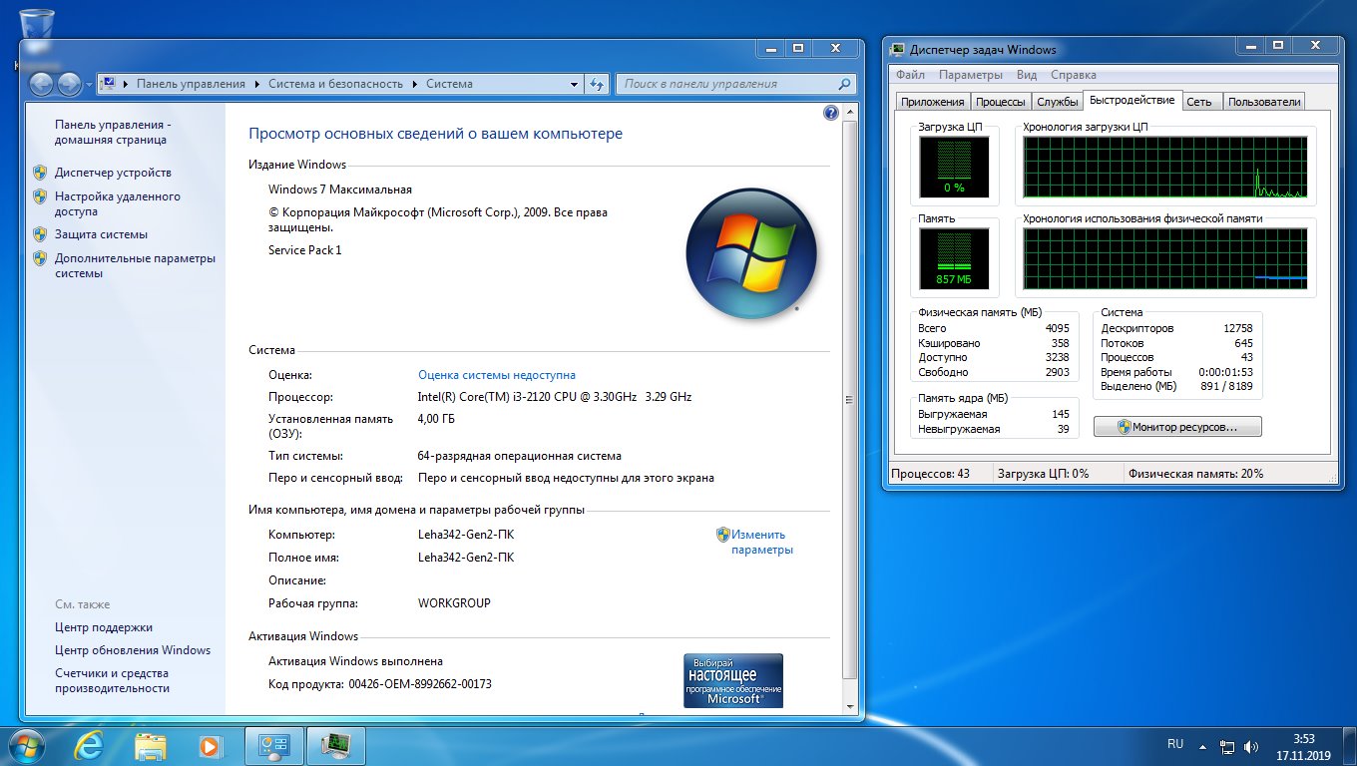Click the Forward arrow in Control Panel

tap(69, 85)
